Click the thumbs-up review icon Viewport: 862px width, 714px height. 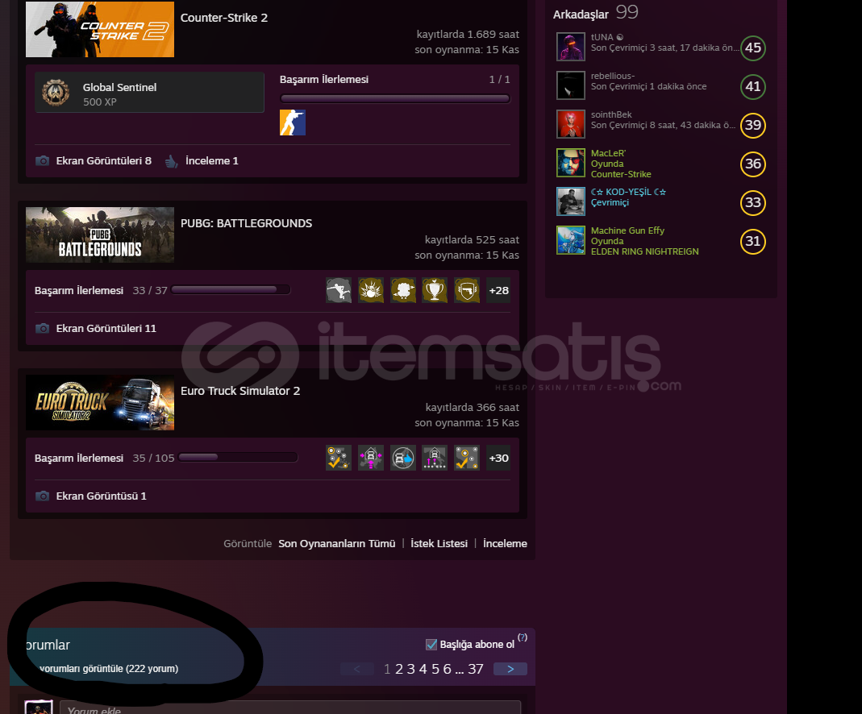tap(172, 161)
